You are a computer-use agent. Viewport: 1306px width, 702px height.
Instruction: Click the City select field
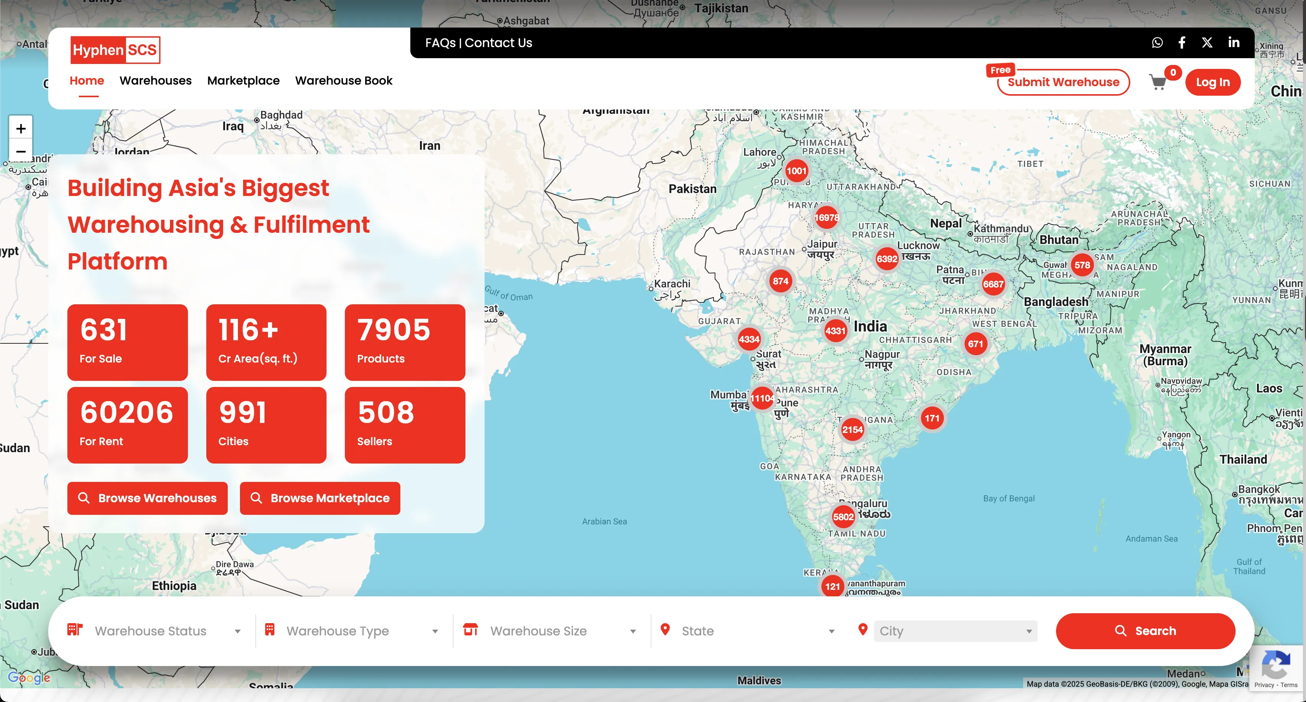[x=955, y=631]
